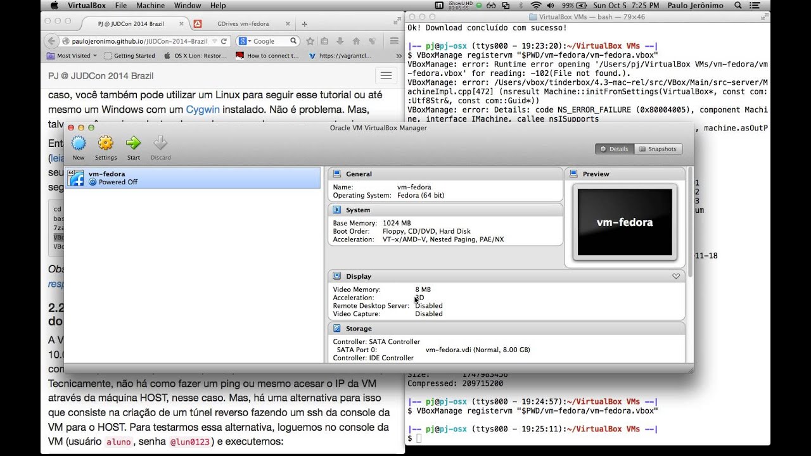Switch to Details view
The width and height of the screenshot is (811, 456).
614,149
